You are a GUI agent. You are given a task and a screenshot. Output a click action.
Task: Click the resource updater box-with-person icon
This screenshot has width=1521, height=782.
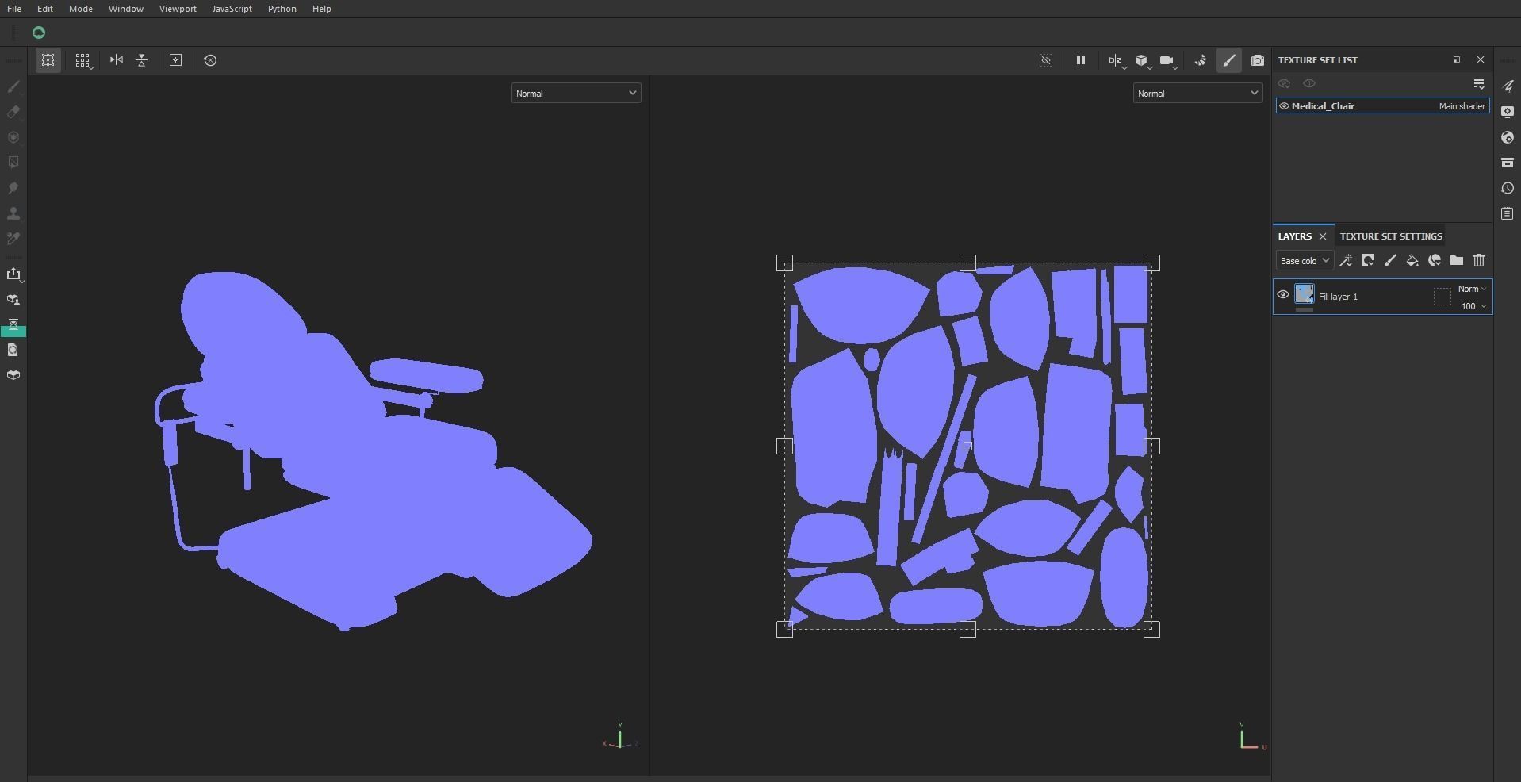pos(13,300)
